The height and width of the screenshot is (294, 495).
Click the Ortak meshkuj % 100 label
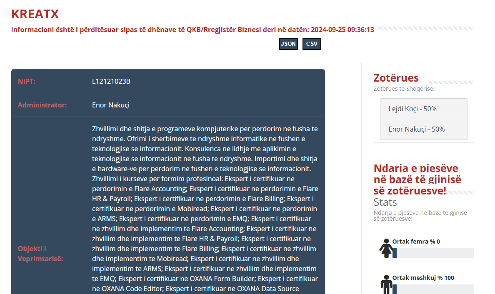[x=423, y=278]
